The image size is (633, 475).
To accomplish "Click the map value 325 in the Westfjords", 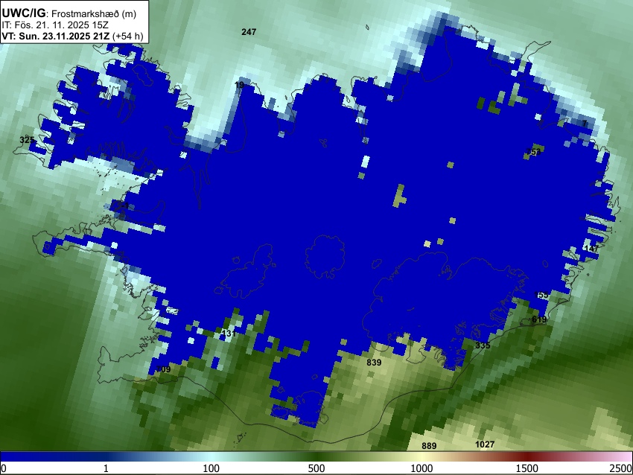I will (x=27, y=140).
